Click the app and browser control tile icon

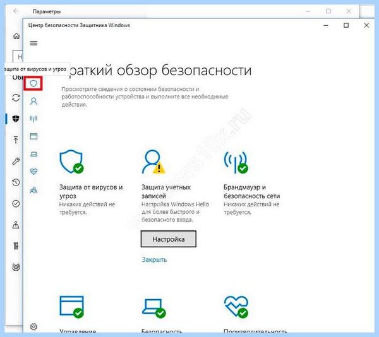[x=72, y=307]
